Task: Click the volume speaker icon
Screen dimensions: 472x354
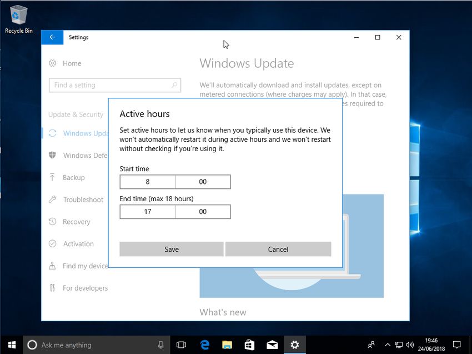Action: click(409, 345)
